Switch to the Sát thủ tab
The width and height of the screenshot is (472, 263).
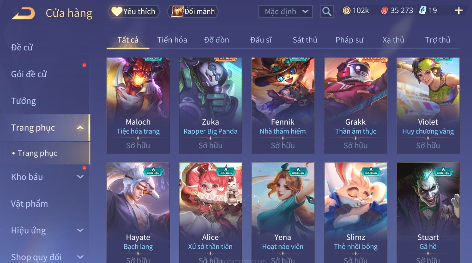coord(305,40)
